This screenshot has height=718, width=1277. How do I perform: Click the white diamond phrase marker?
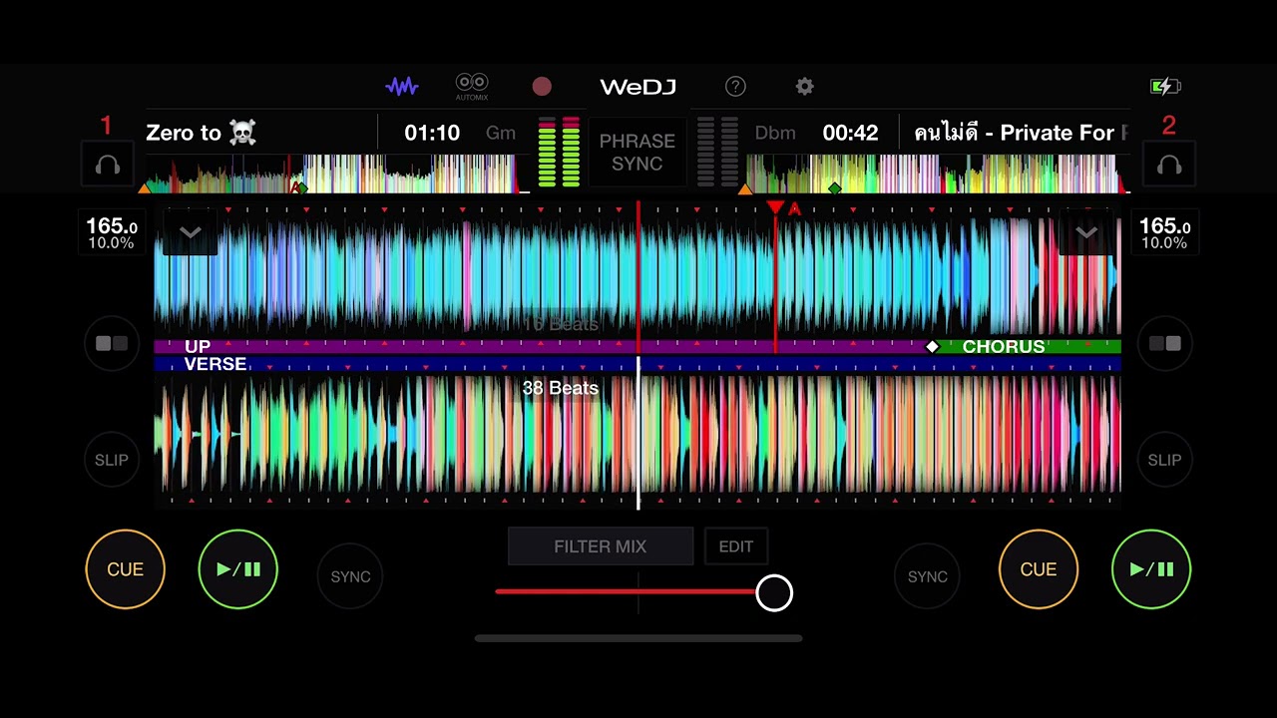click(x=932, y=346)
